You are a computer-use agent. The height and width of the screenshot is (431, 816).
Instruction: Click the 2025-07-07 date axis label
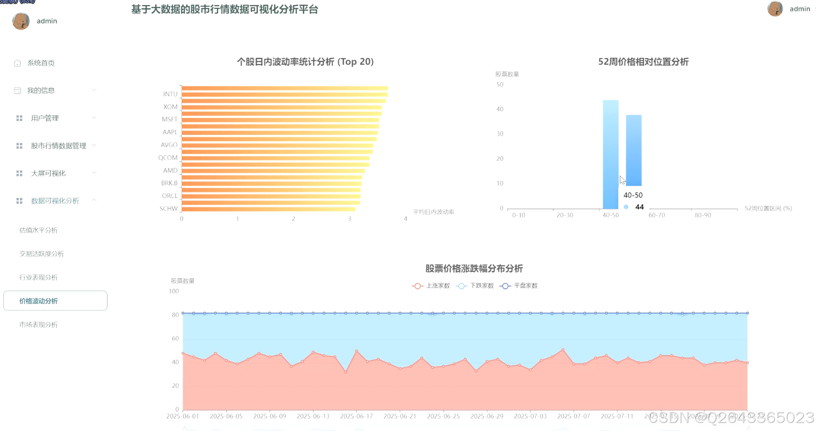tap(574, 417)
